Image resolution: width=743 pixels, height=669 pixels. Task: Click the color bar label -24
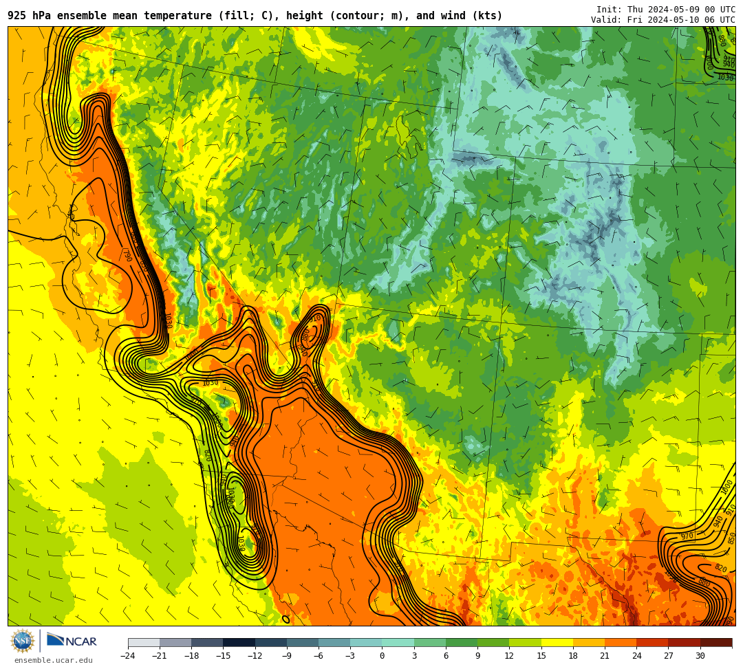(x=128, y=656)
